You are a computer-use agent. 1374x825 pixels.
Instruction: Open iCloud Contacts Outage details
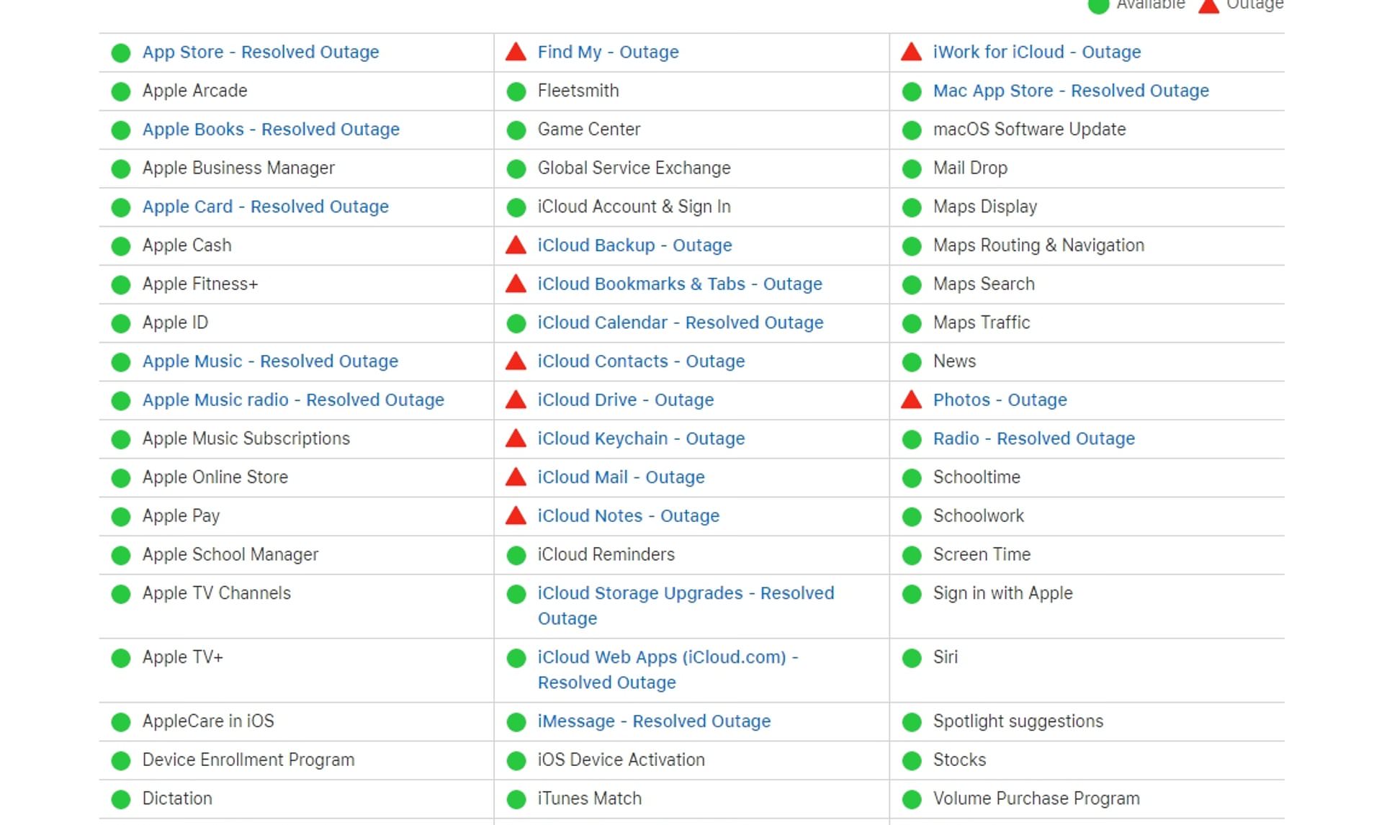(641, 361)
